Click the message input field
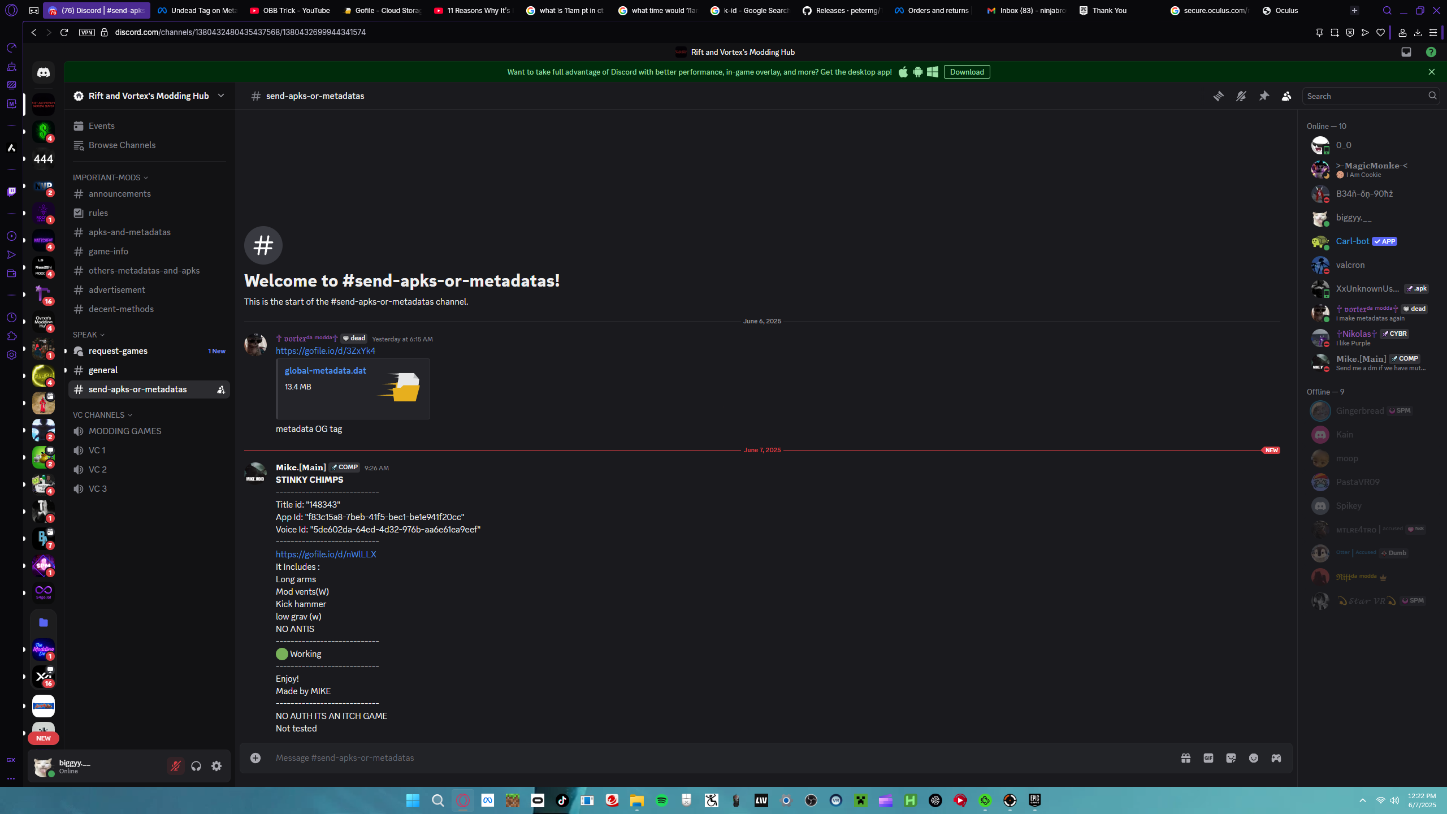This screenshot has height=814, width=1447. pyautogui.click(x=678, y=757)
